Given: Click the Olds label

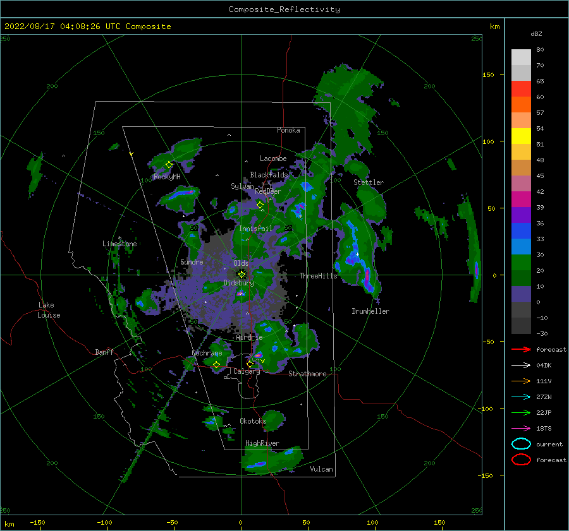Looking at the screenshot, I should 241,263.
